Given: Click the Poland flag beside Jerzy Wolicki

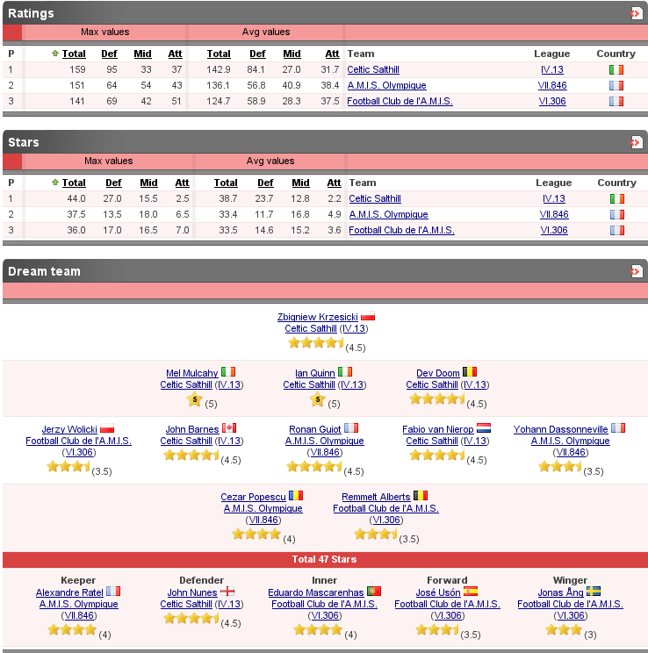Looking at the screenshot, I should click(107, 427).
